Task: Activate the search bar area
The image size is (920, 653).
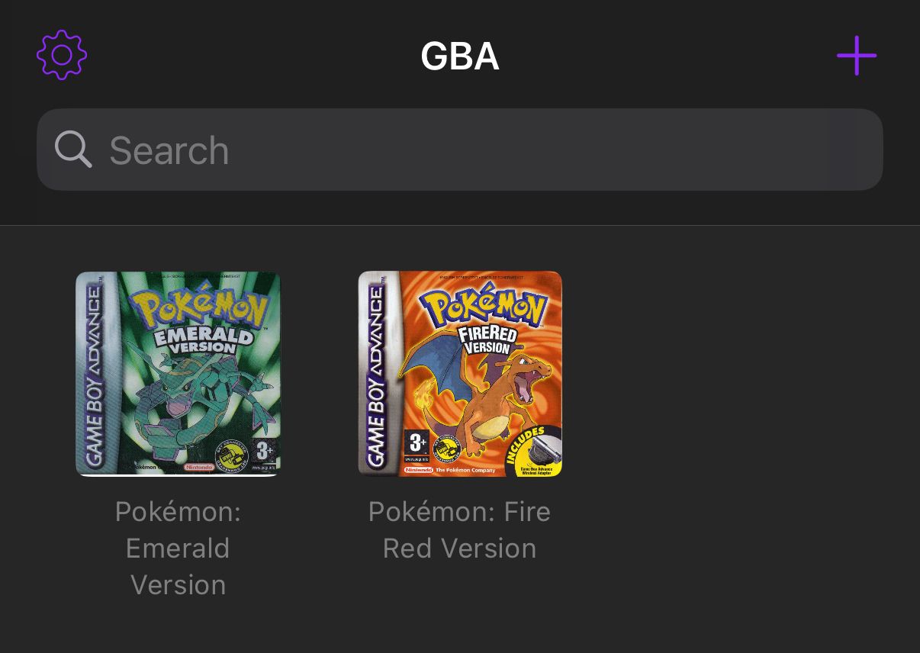Action: [460, 149]
